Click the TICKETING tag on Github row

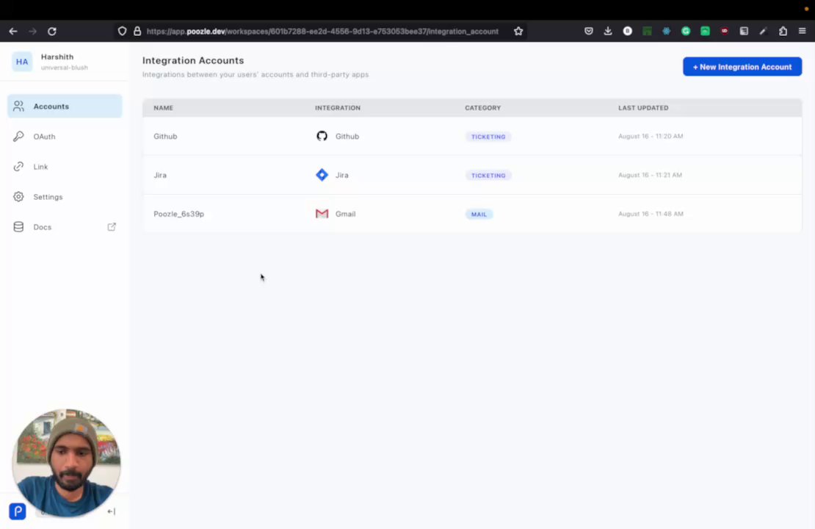click(488, 137)
